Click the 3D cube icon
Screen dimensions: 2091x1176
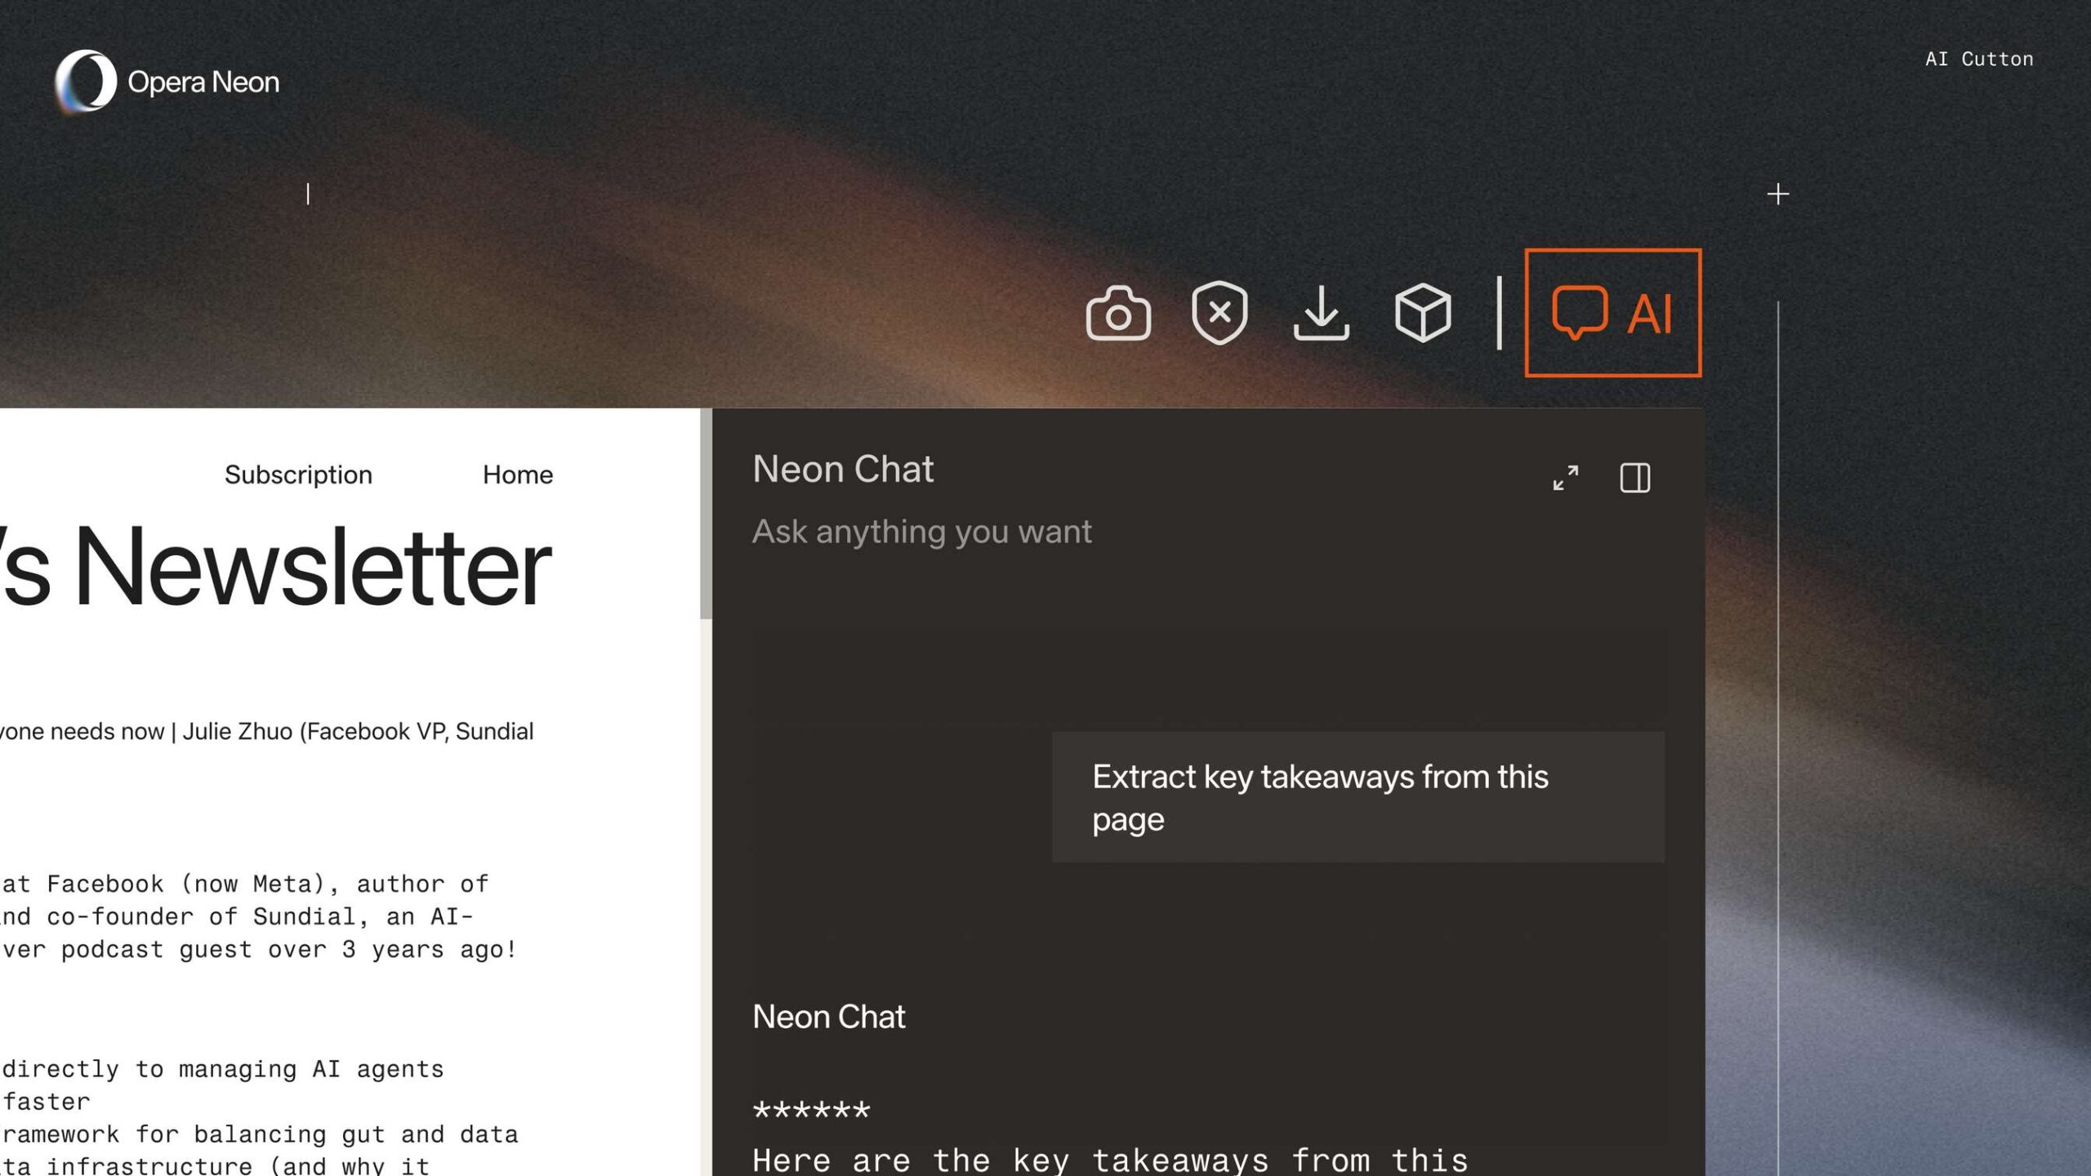point(1422,313)
